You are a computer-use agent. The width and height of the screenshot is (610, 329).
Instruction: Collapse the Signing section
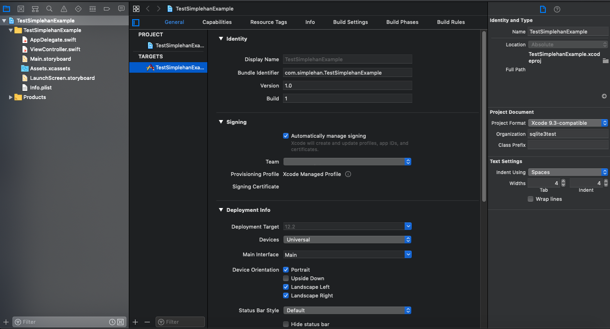[x=221, y=122]
